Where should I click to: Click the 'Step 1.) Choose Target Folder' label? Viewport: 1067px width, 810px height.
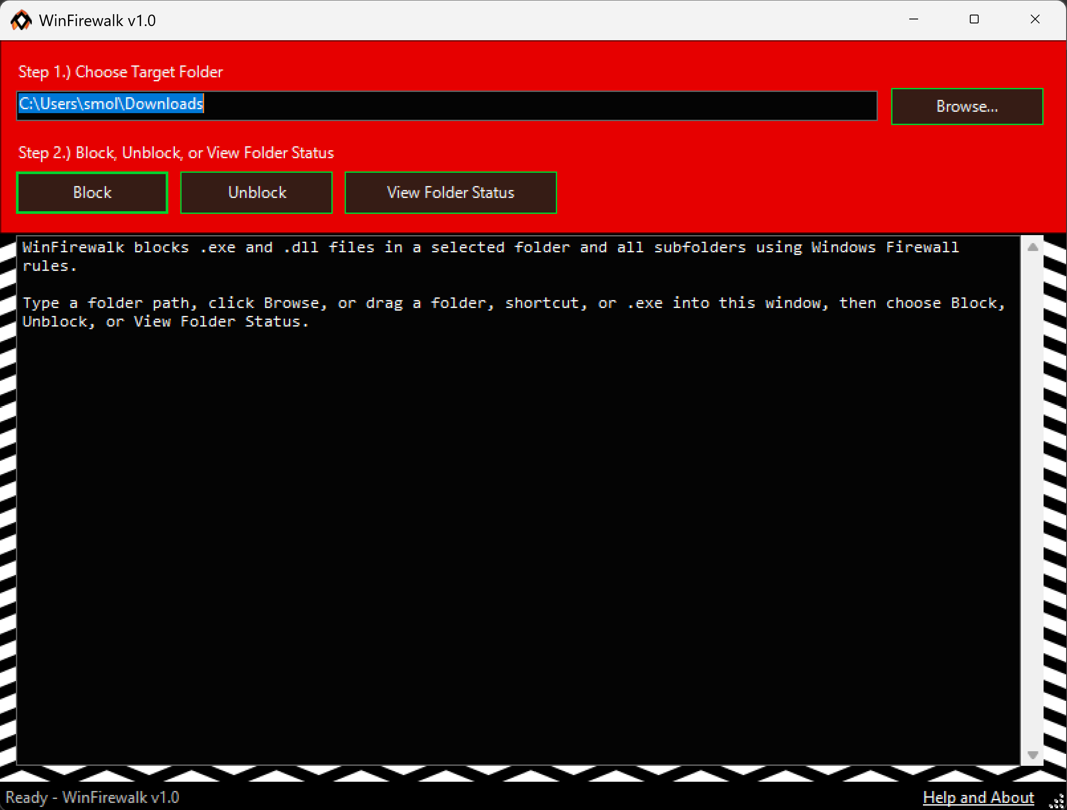pyautogui.click(x=121, y=72)
